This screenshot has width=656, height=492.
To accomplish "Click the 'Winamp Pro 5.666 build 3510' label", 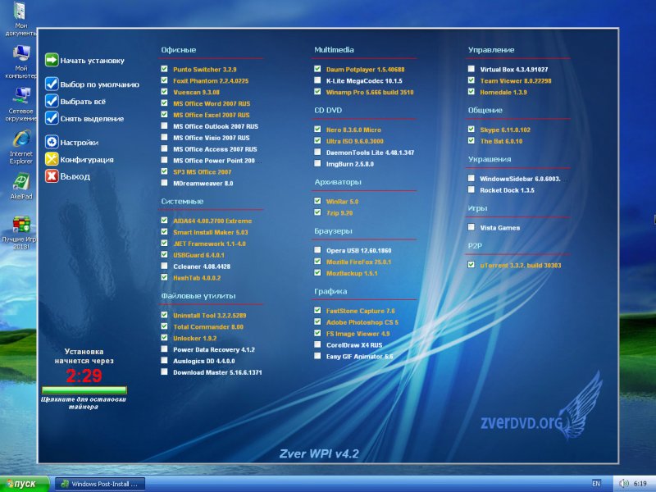I will point(370,92).
